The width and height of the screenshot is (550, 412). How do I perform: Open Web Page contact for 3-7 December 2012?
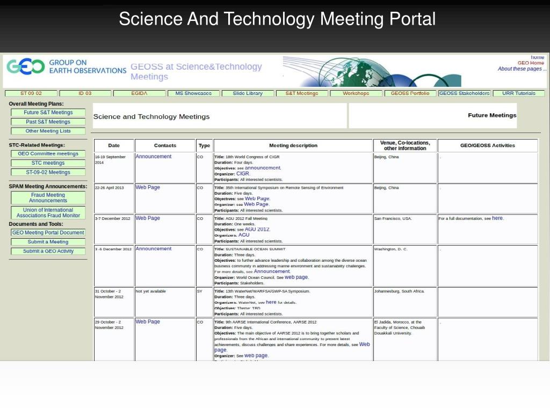click(x=148, y=218)
